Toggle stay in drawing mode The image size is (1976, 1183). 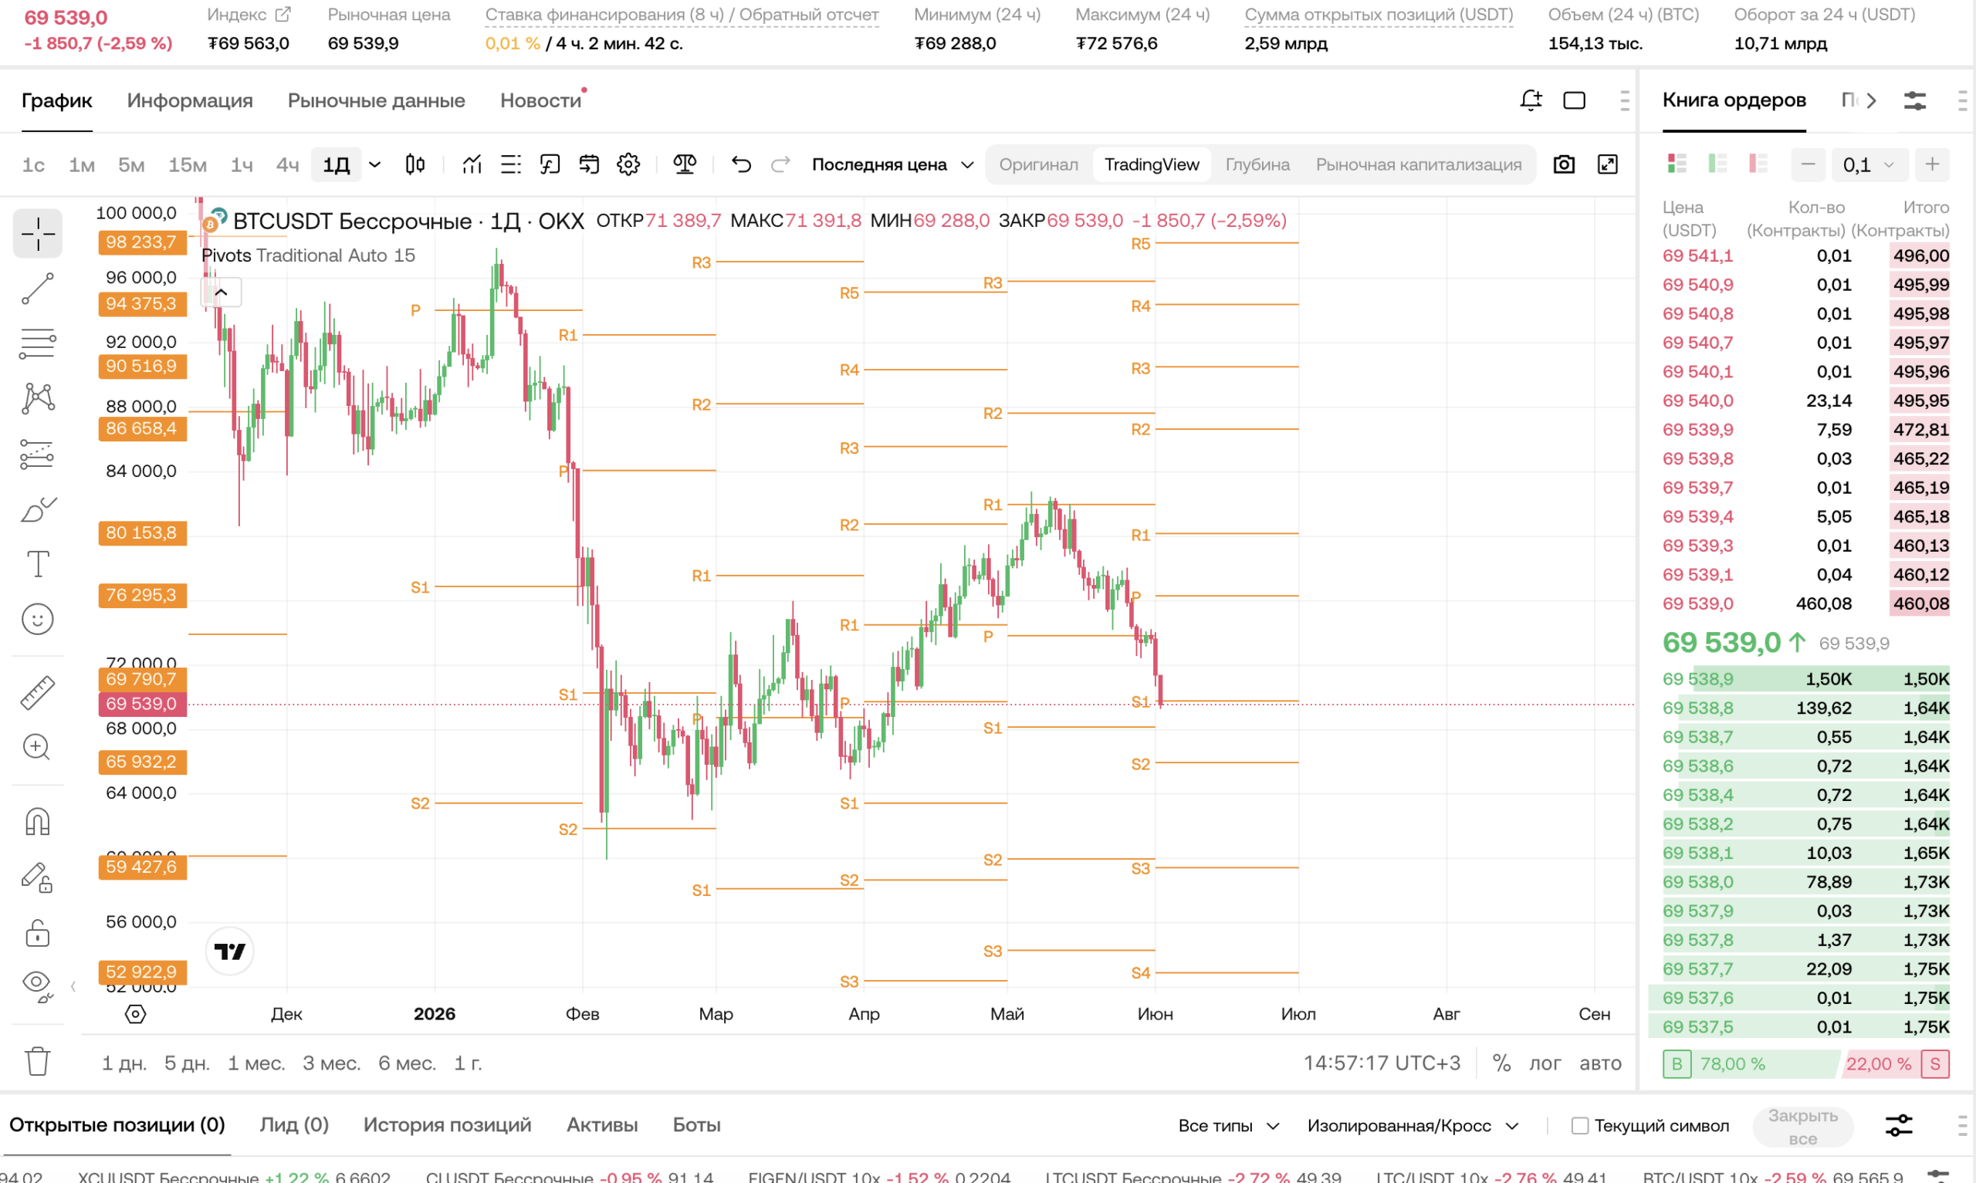(38, 877)
